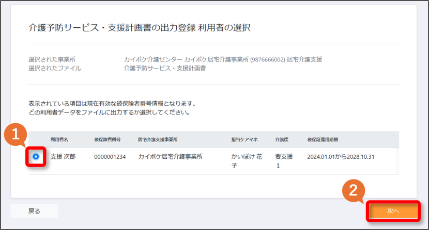Click the 被保険者番号 column header

point(108,139)
